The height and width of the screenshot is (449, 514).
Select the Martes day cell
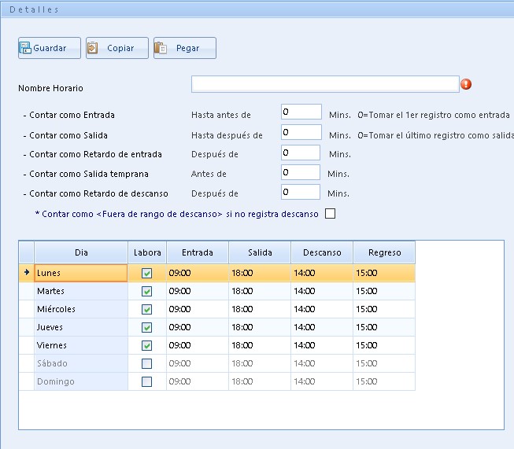[81, 291]
